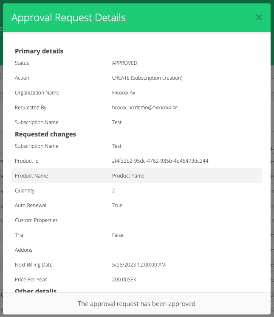Click the Custom Properties row label
The image size is (274, 317).
(36, 220)
